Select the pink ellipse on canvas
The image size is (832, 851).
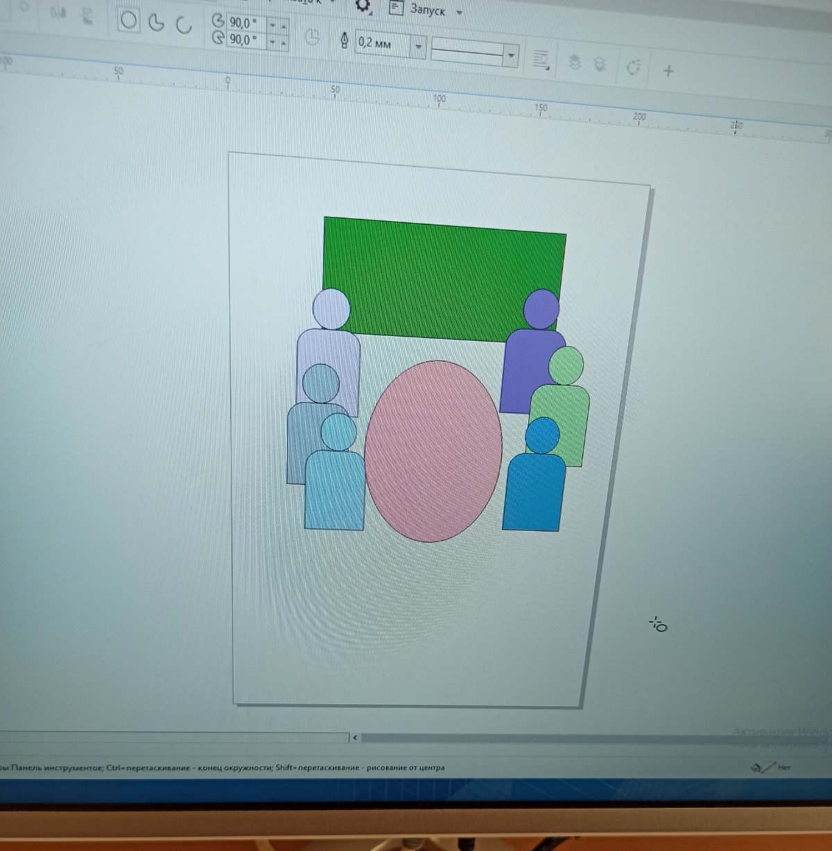click(433, 451)
